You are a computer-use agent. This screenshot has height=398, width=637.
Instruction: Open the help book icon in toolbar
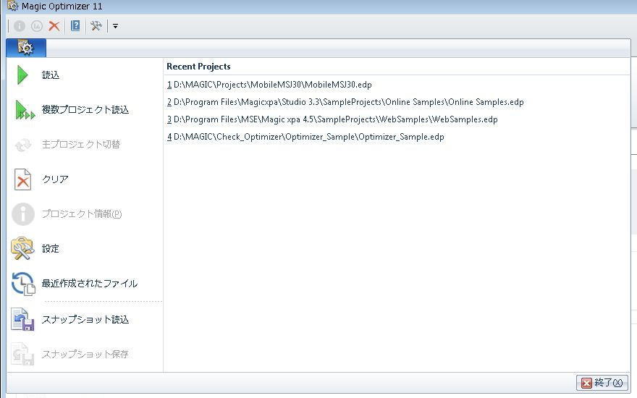(75, 26)
